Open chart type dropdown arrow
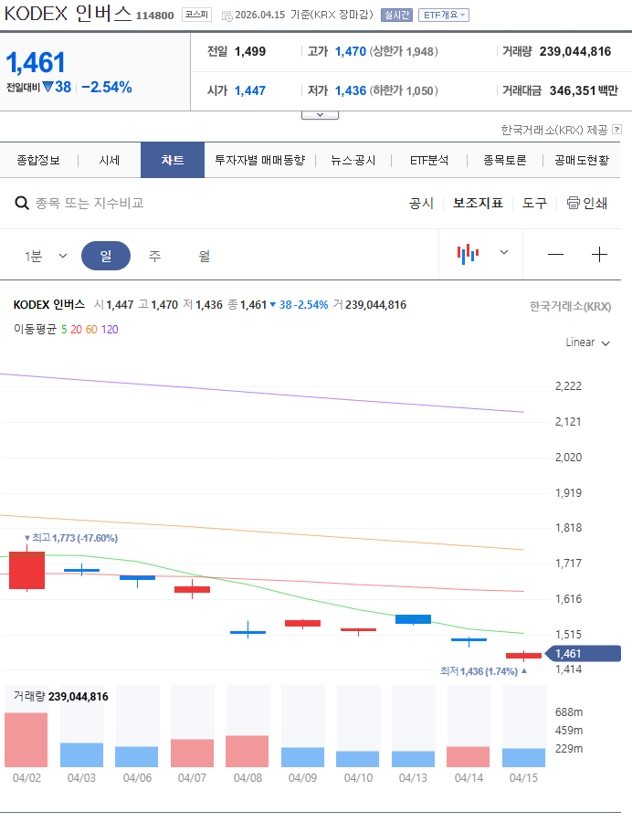 coord(504,252)
